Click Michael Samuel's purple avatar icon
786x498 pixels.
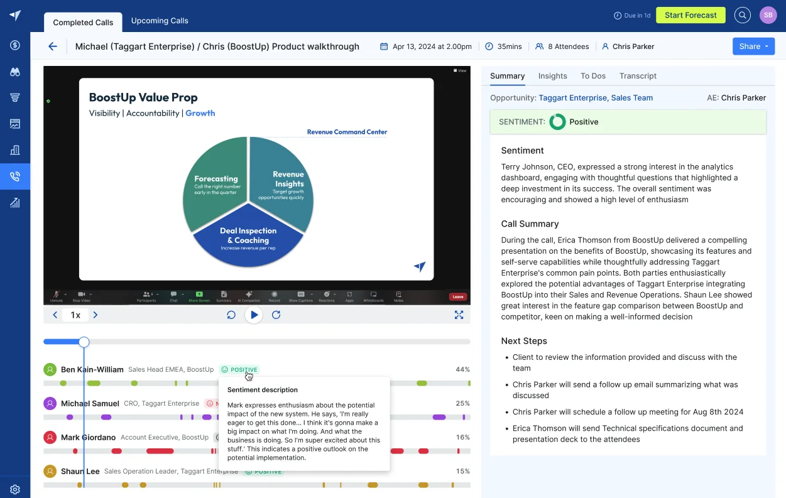(50, 403)
